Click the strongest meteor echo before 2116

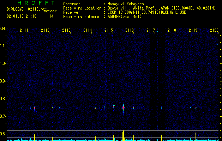[123, 108]
